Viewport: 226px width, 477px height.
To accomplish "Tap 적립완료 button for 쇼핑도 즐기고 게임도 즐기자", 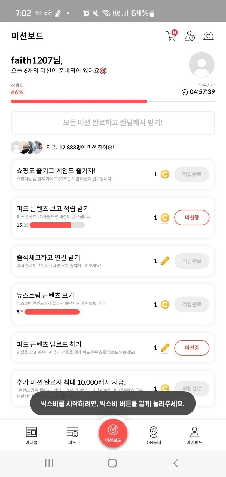I will tap(192, 174).
